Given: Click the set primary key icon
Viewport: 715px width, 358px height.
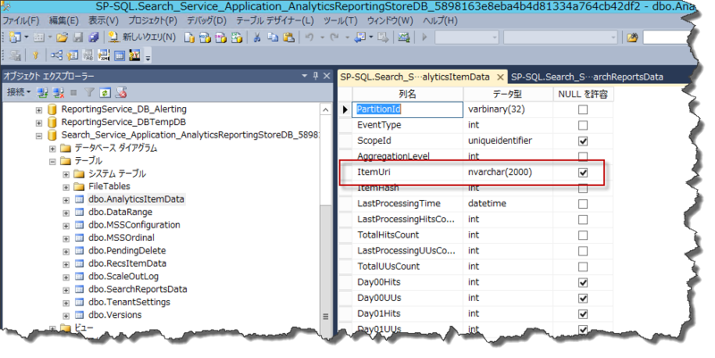Looking at the screenshot, I should click(x=33, y=56).
